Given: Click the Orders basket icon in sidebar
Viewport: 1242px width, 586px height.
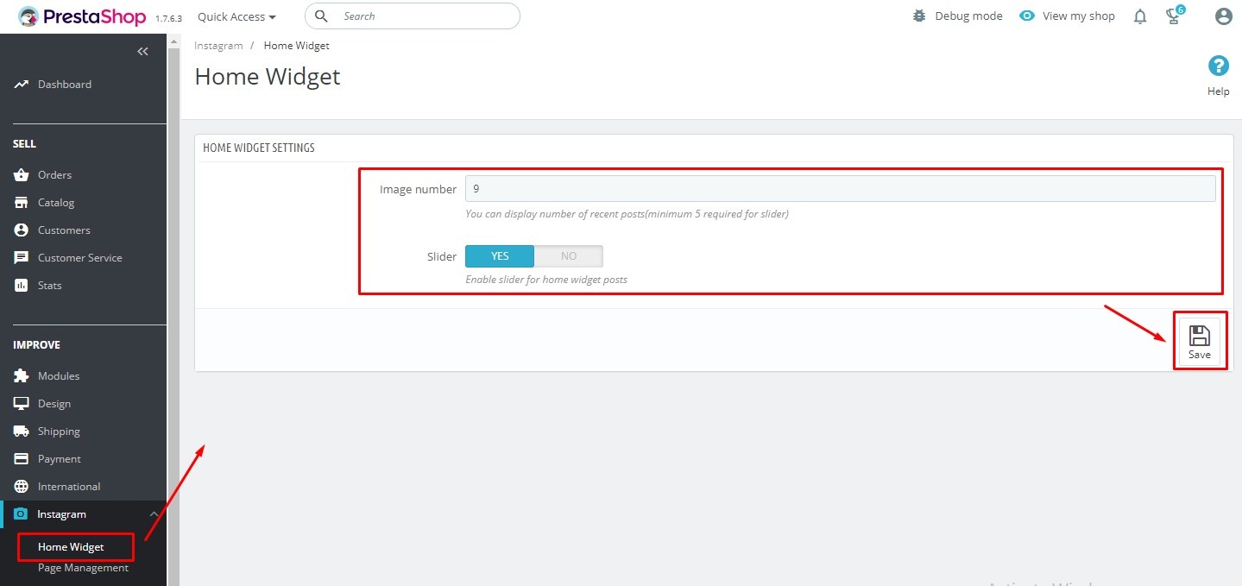Looking at the screenshot, I should (22, 175).
